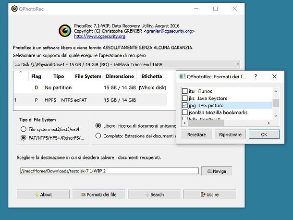This screenshot has width=293, height=220.
Task: Click the file list scroll down arrow
Action: (x=276, y=116)
